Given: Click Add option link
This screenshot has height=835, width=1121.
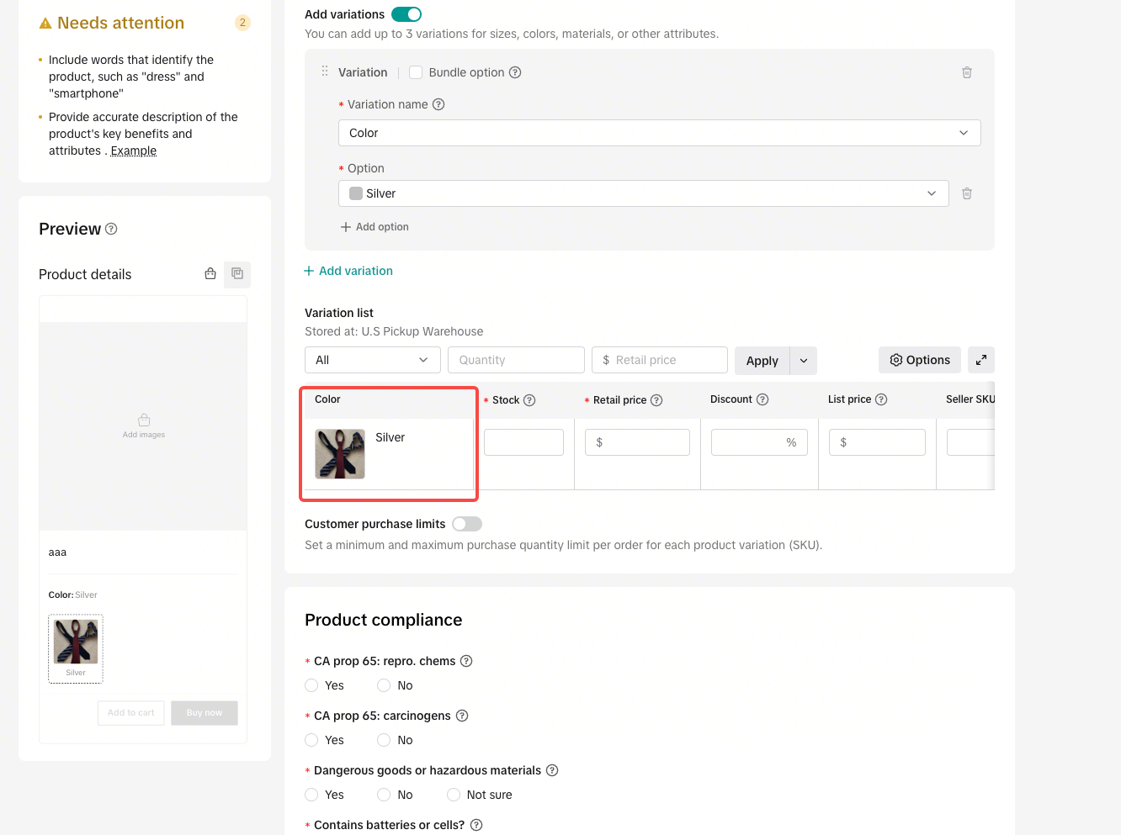Looking at the screenshot, I should click(x=375, y=227).
